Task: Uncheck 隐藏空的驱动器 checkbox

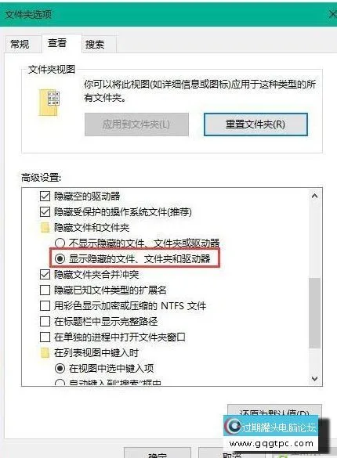Action: [x=45, y=196]
